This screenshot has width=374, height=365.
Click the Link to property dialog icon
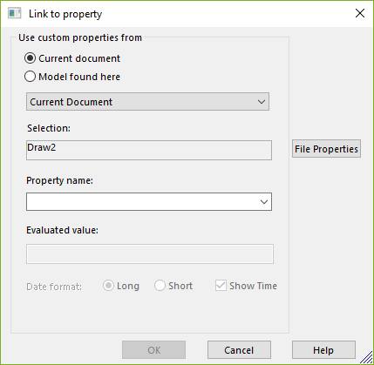point(14,13)
